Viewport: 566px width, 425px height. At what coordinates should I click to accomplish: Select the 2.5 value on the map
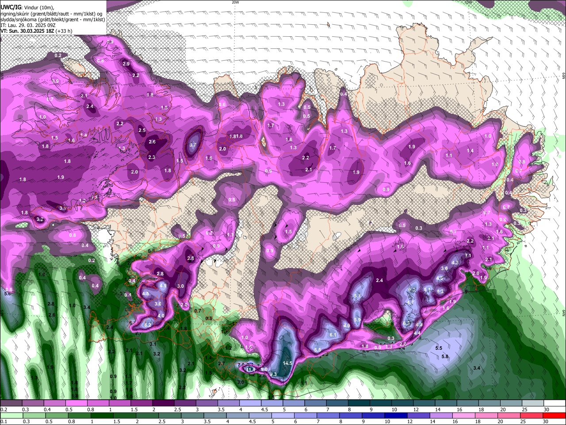[142, 130]
